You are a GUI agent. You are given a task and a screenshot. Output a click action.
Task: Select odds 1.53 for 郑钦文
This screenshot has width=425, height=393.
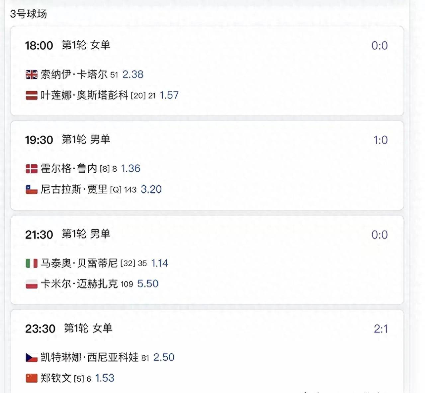tap(105, 378)
